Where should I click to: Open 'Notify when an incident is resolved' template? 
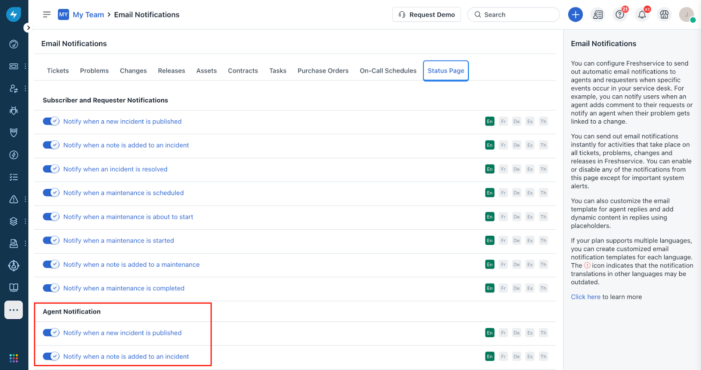coord(115,169)
